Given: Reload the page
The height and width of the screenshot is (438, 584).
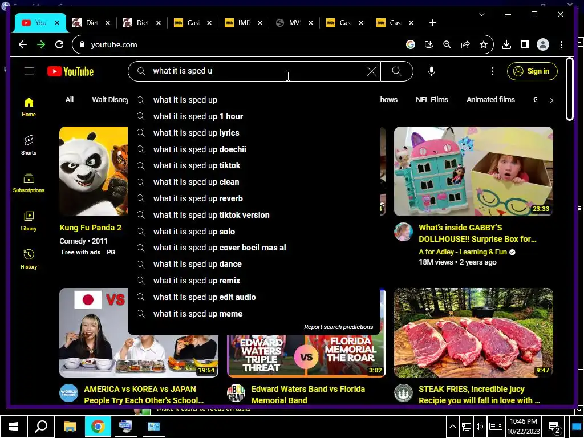Looking at the screenshot, I should (x=59, y=44).
